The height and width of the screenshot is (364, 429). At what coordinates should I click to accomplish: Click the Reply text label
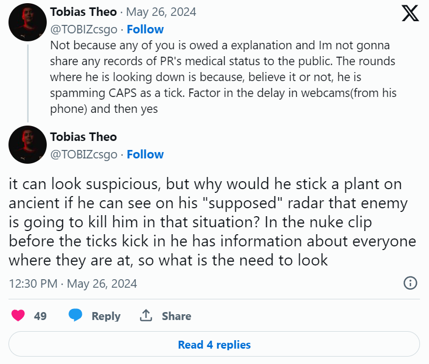pos(106,316)
